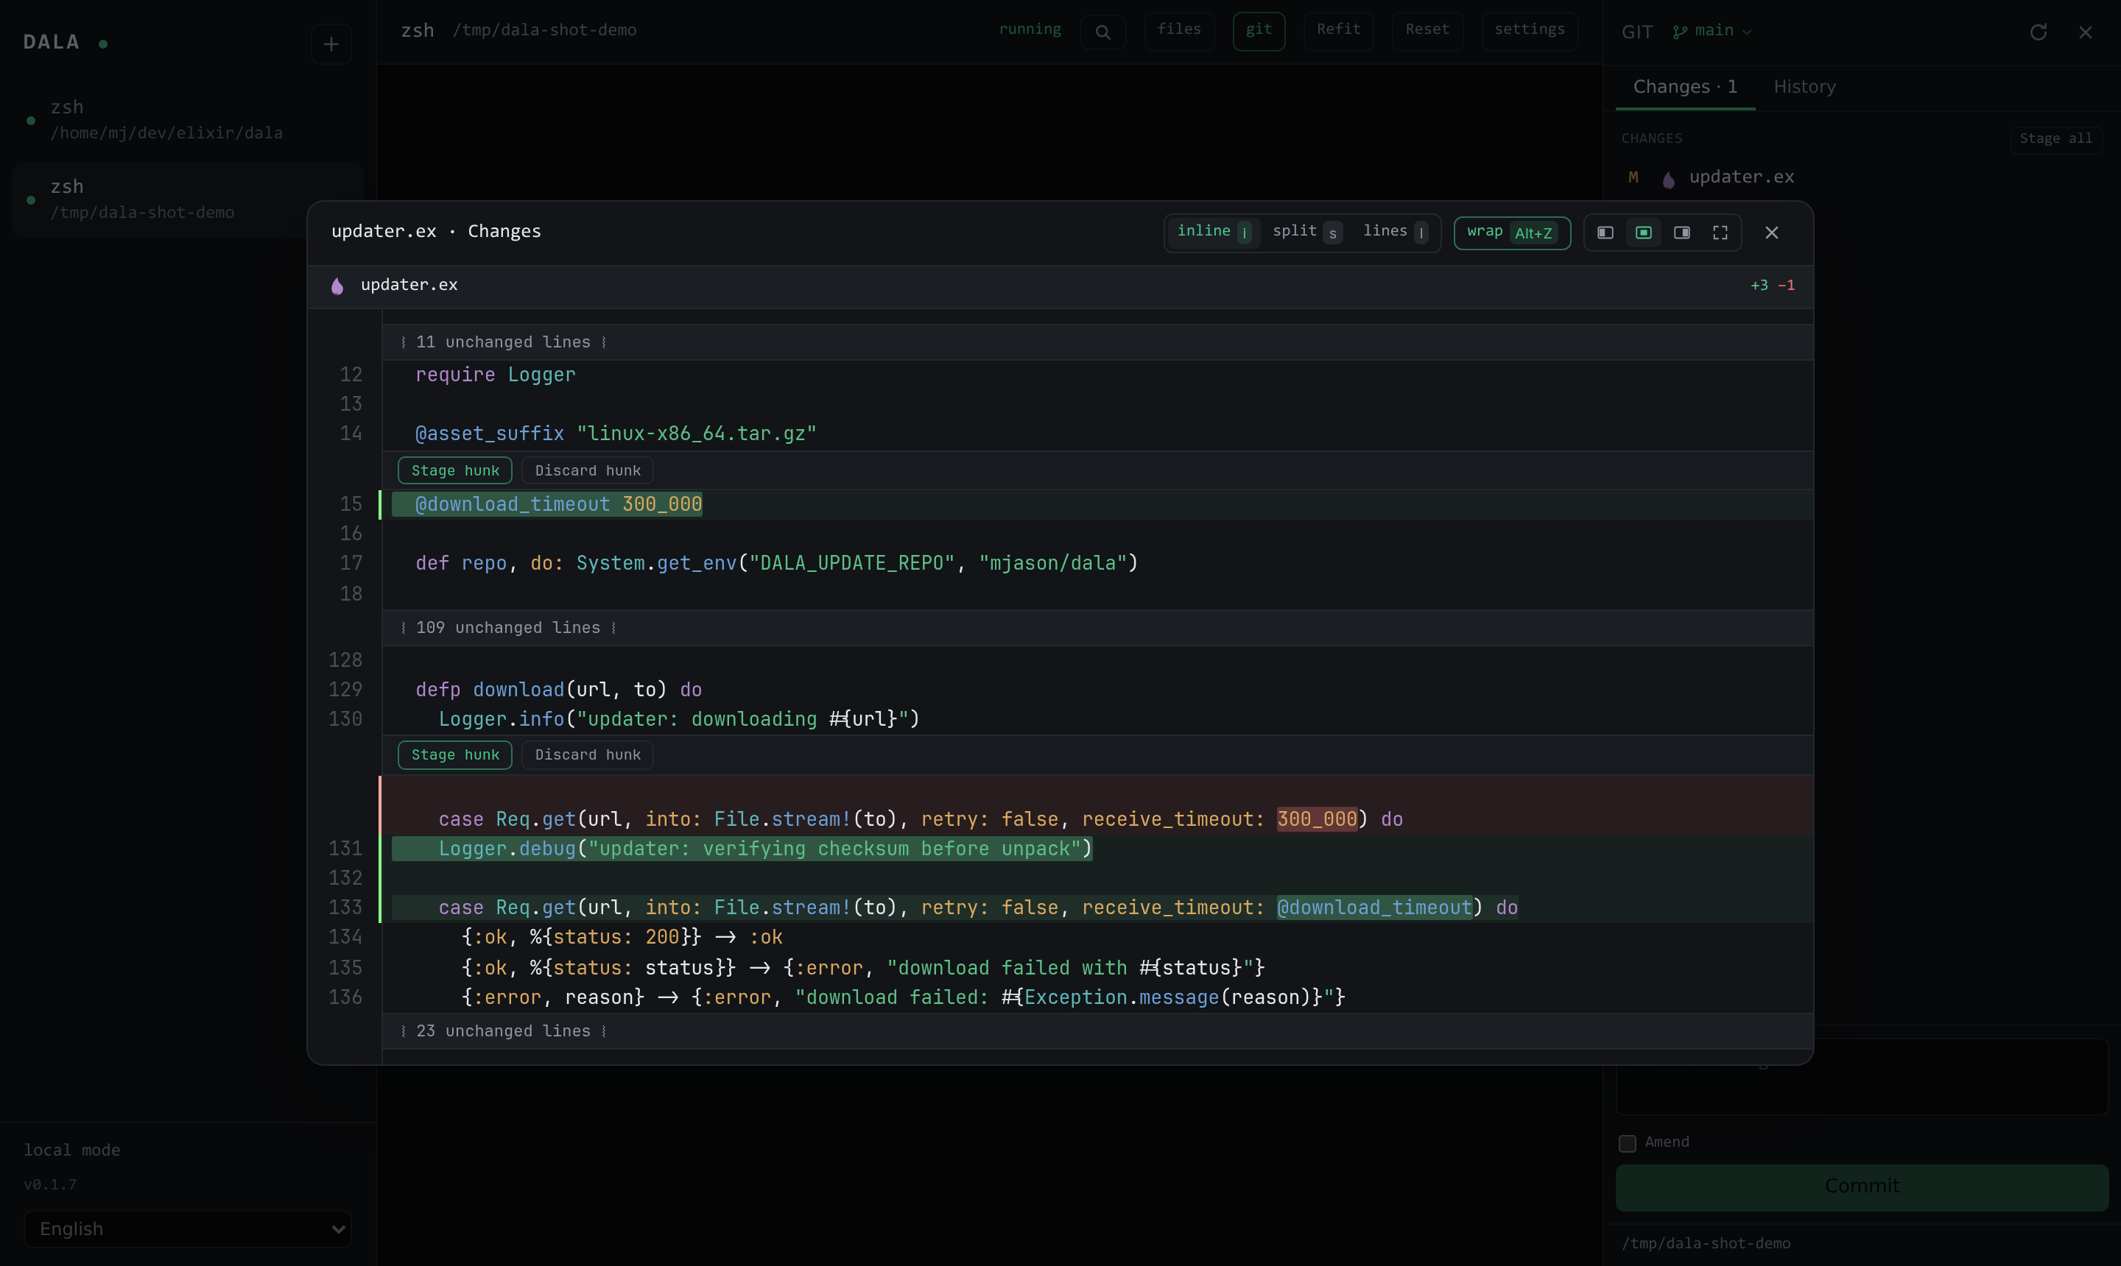This screenshot has width=2121, height=1266.
Task: Click the local mode label
Action: 71,1151
